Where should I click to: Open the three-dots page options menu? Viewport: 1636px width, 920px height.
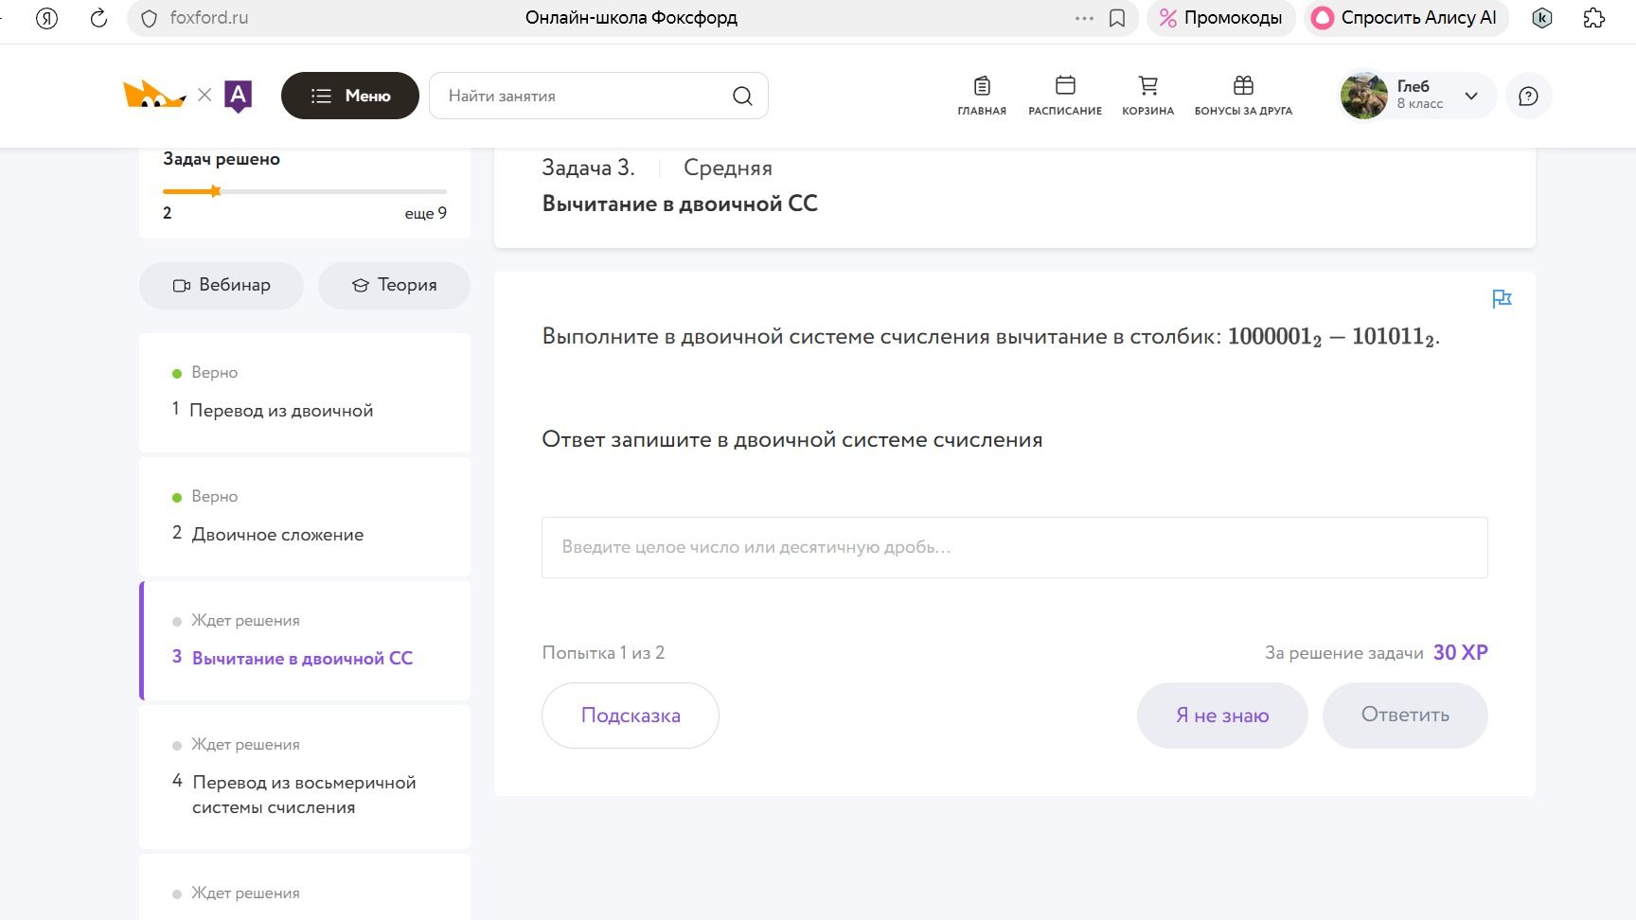click(x=1084, y=18)
